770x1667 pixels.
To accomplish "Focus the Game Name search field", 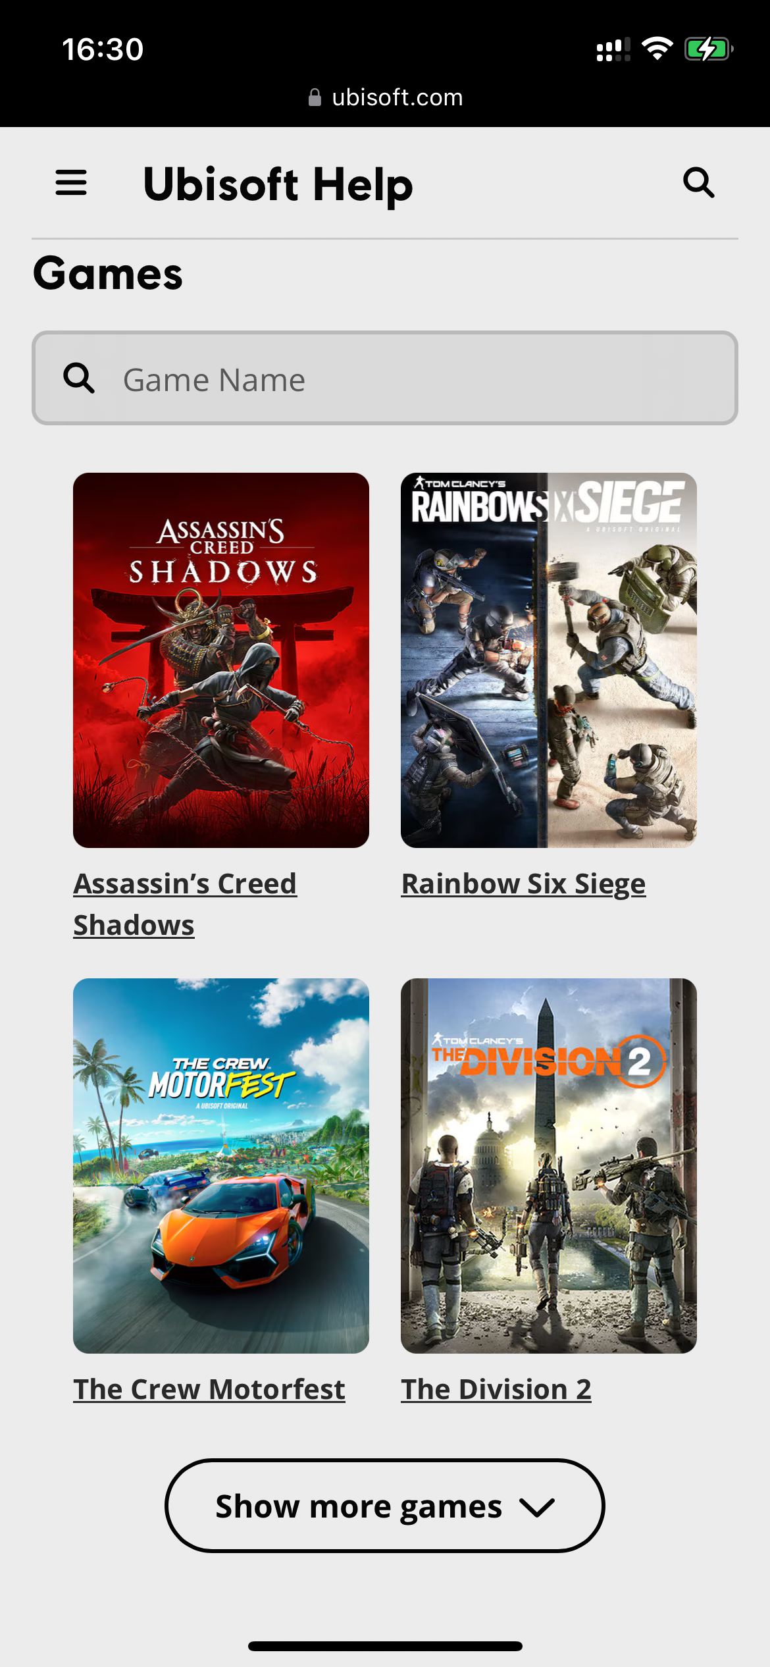I will coord(385,378).
